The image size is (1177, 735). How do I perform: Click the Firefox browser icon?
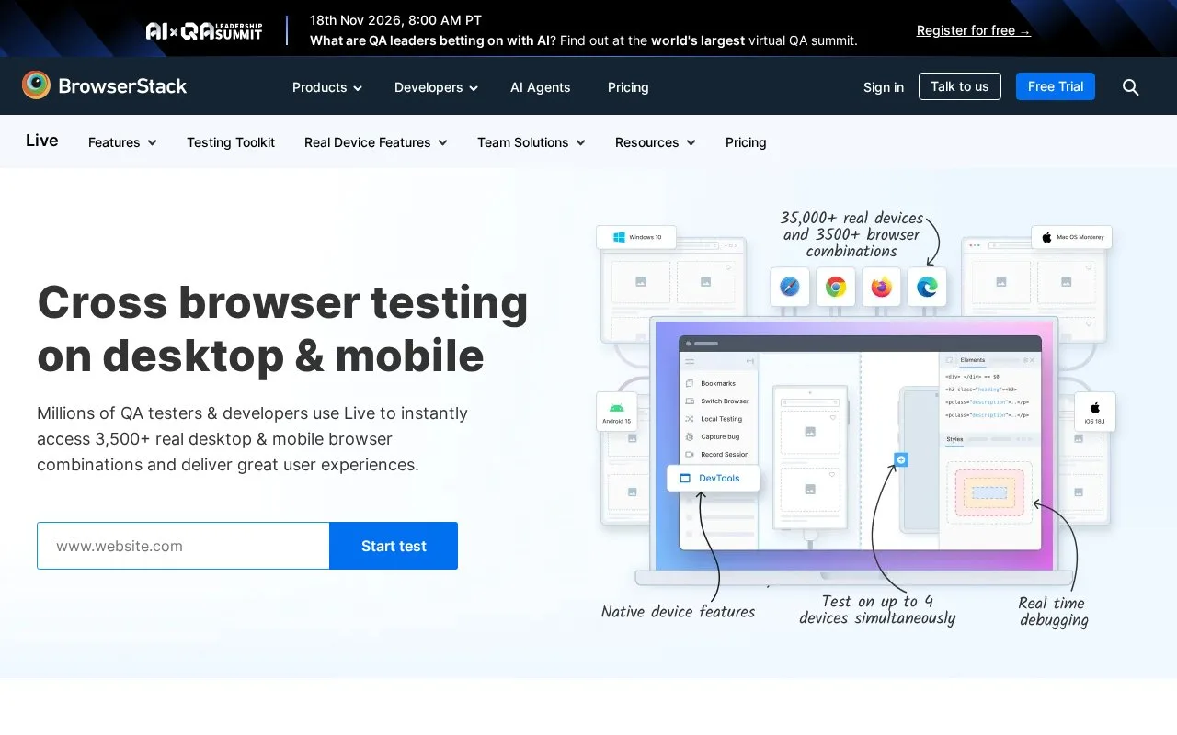(882, 287)
